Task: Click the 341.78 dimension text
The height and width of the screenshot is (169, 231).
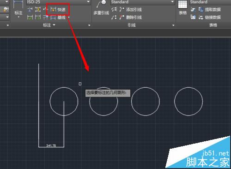Action: tap(51, 145)
